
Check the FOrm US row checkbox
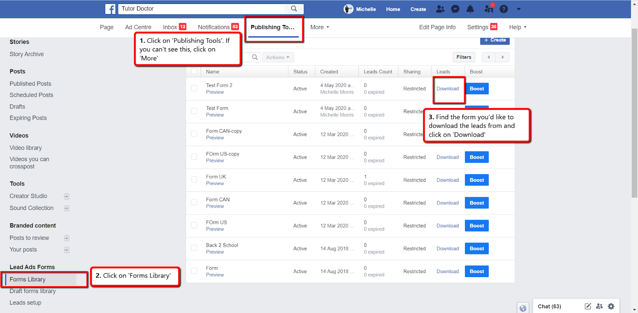click(194, 225)
